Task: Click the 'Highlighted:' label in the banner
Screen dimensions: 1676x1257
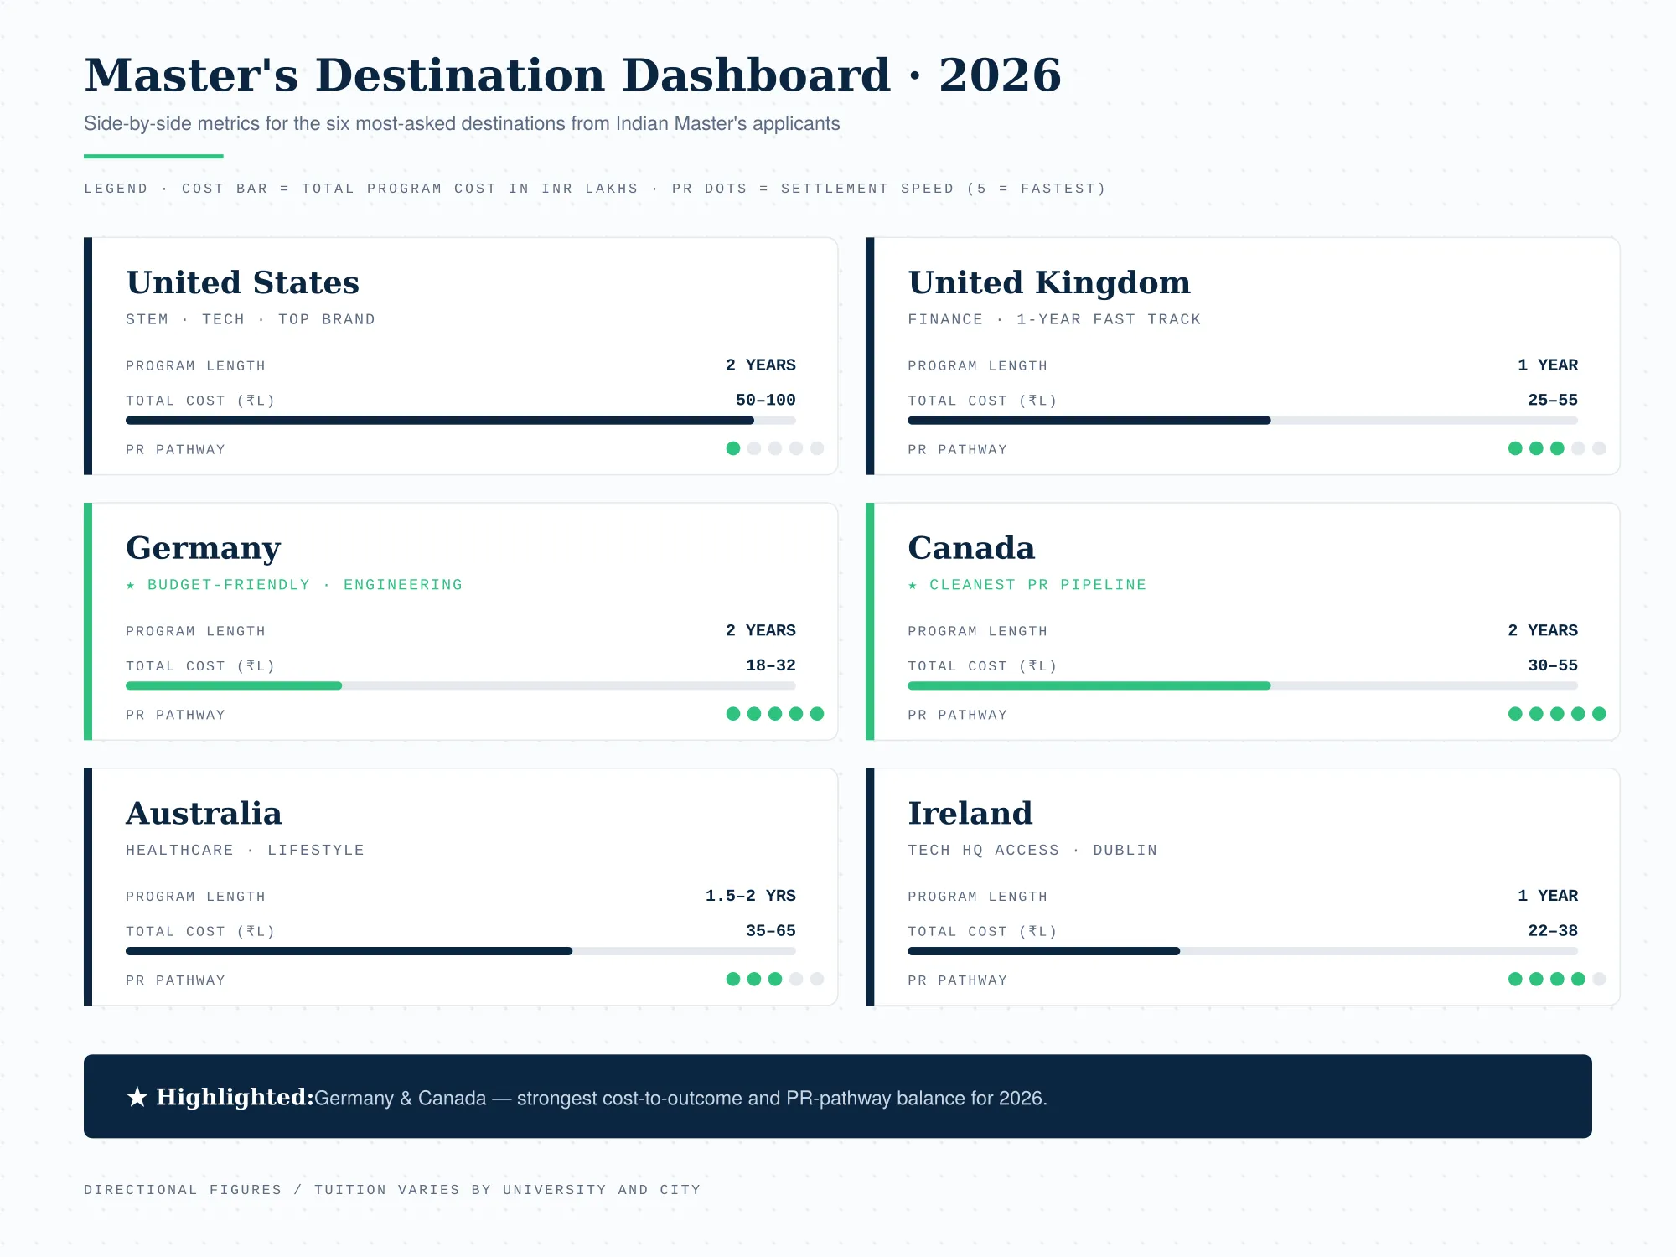Action: coord(235,1097)
